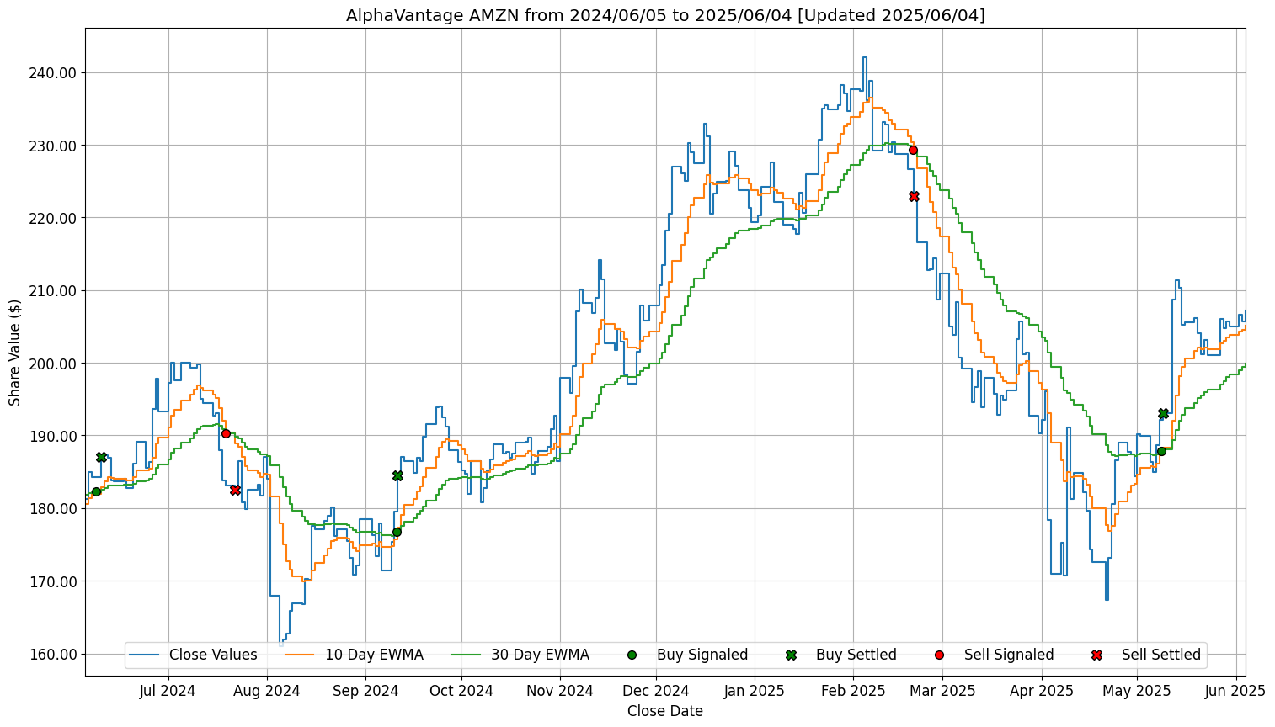
Task: Click the AlphaVantage AMZN chart title
Action: 665,15
